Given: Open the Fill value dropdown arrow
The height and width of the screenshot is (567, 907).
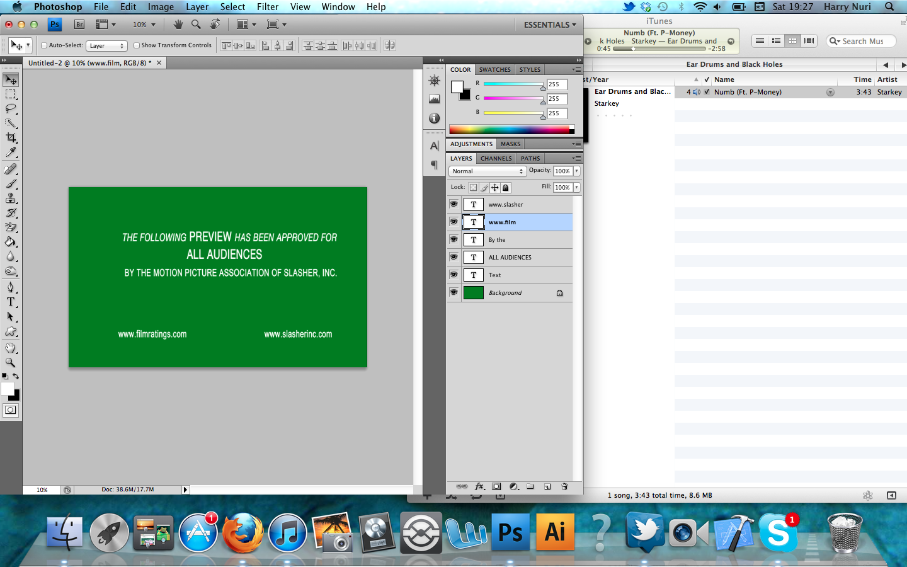Looking at the screenshot, I should (576, 188).
